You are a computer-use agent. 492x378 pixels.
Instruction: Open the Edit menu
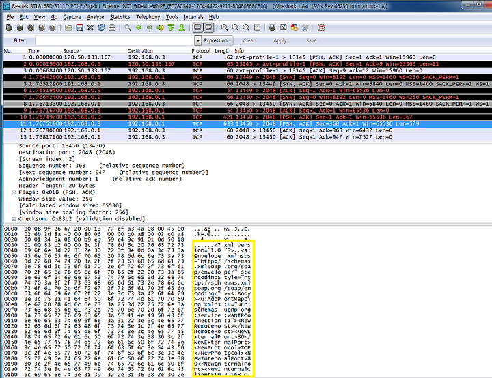23,17
